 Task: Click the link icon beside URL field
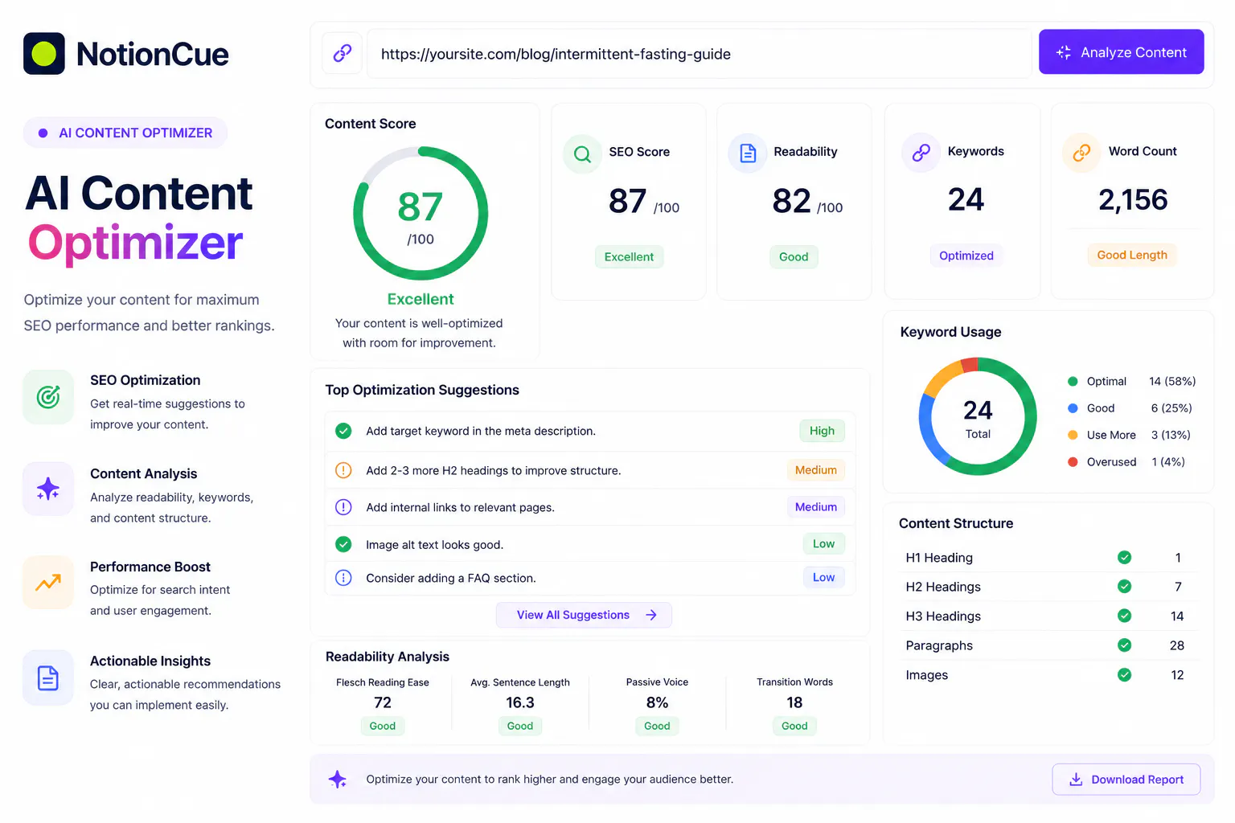pyautogui.click(x=343, y=53)
